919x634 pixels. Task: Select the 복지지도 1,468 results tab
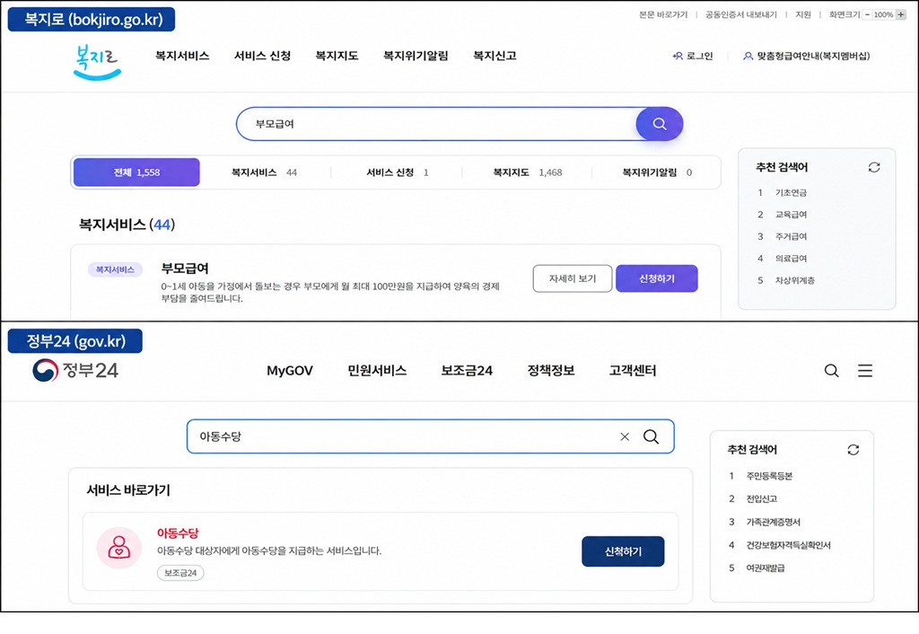528,172
